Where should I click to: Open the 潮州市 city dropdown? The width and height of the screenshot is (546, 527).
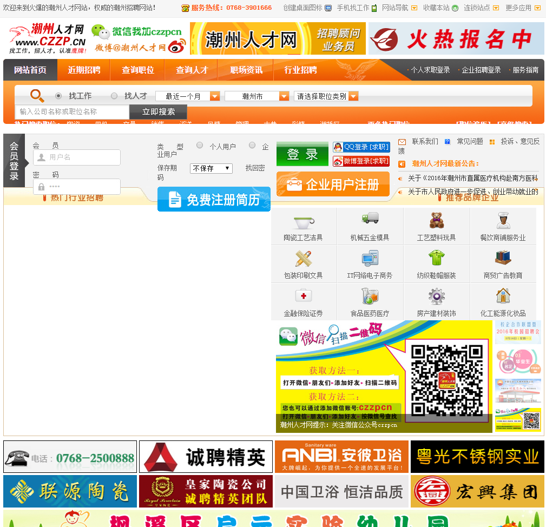click(257, 96)
